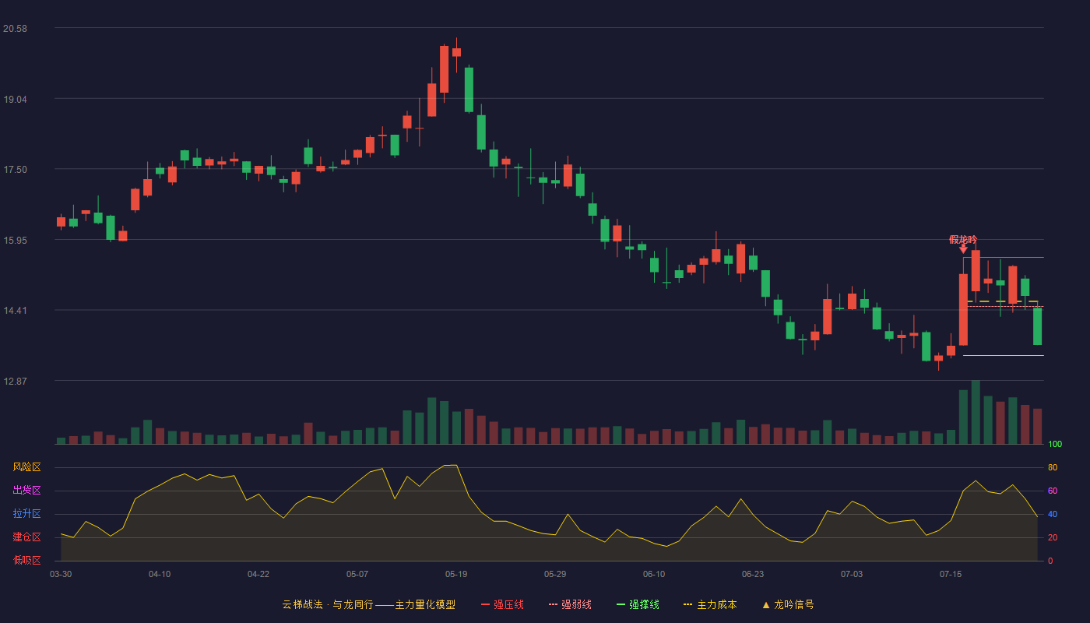Click the 云梯战法 model legend text
The image size is (1090, 623).
[x=368, y=604]
